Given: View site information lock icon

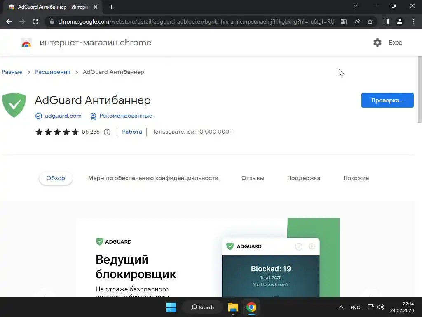Looking at the screenshot, I should [52, 21].
